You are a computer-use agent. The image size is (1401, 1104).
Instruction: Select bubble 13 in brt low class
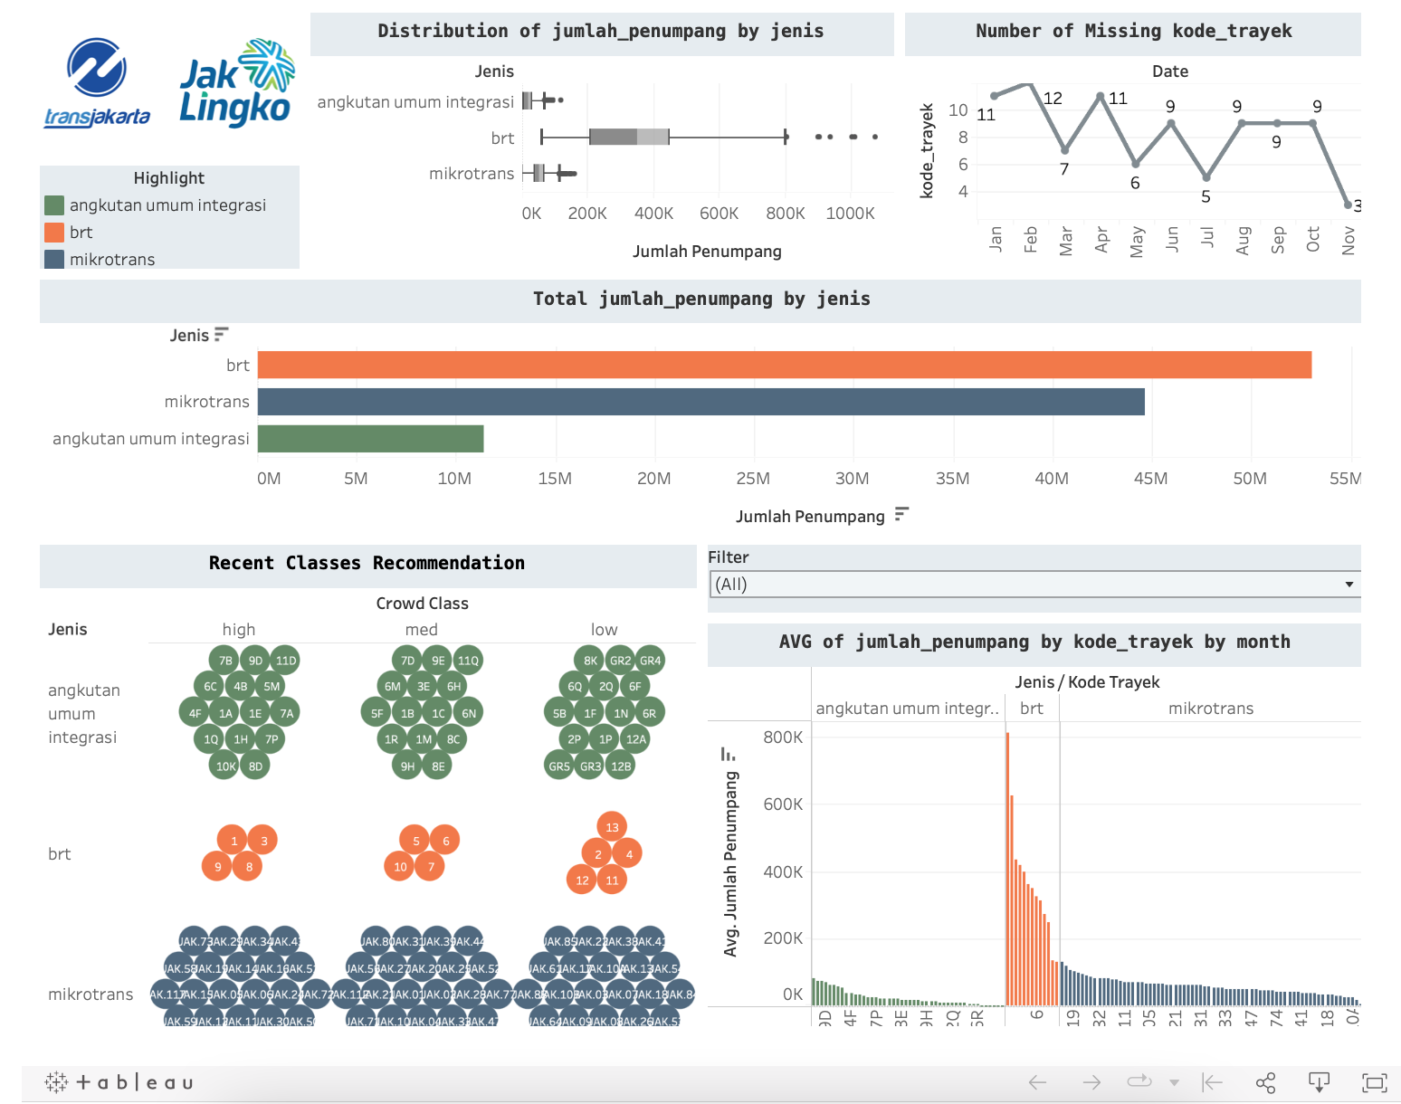[x=613, y=827]
